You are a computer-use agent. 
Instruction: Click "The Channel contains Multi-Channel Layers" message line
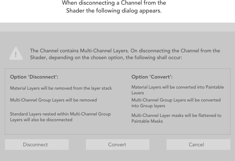coord(125,51)
